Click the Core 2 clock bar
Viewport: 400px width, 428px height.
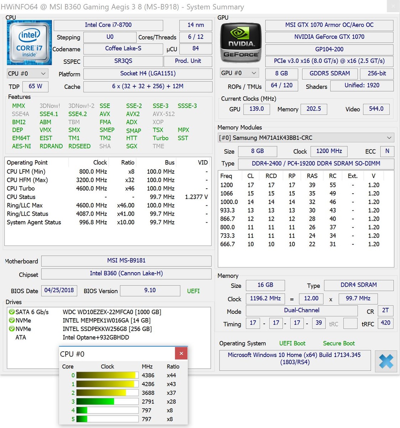coord(107,393)
